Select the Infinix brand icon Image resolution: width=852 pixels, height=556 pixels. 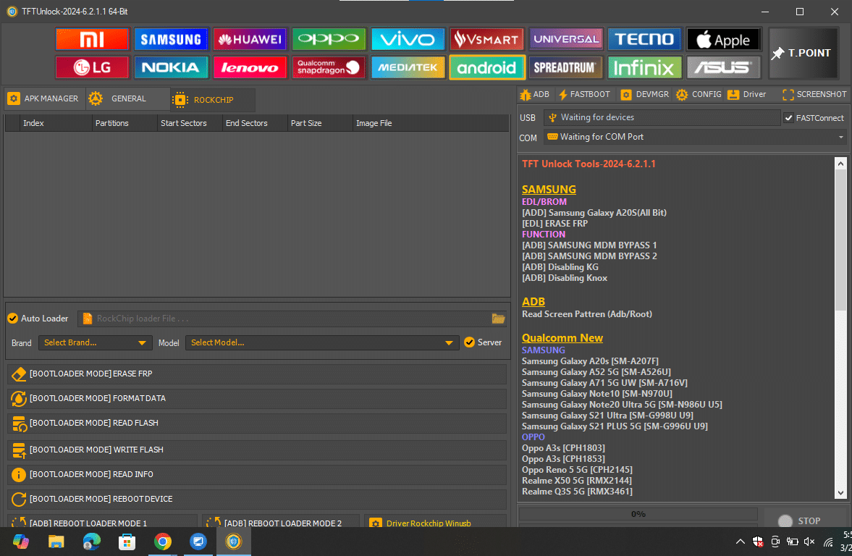pos(644,67)
